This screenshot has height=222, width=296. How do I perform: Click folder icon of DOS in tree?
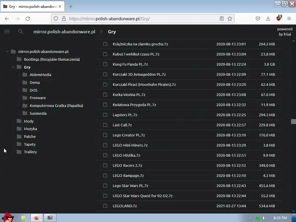click(x=25, y=90)
